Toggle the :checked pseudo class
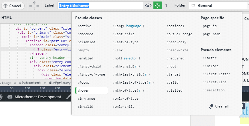The width and height of the screenshot is (249, 126). coord(85,34)
